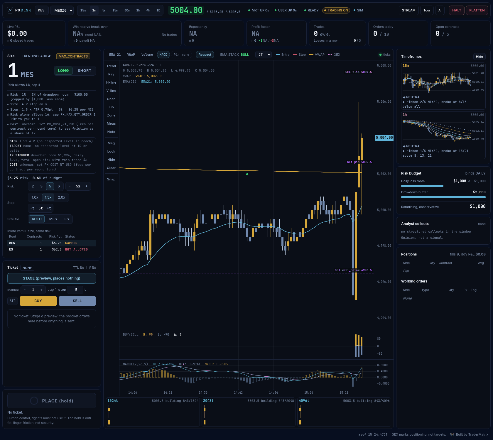Open the CT timezone dropdown
Viewport: 493px width, 440px height.
[264, 55]
